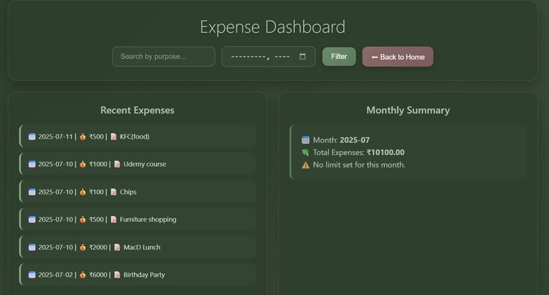Go Back to Home
This screenshot has height=295, width=549.
[398, 56]
